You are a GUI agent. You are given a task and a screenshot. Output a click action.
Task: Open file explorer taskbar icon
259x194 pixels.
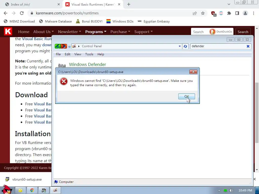pyautogui.click(x=20, y=190)
